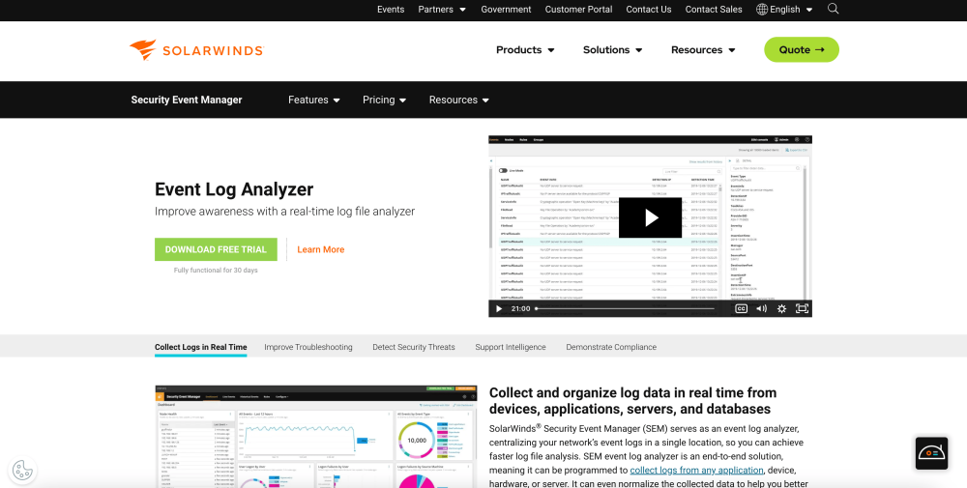The height and width of the screenshot is (488, 967).
Task: Enter video fullscreen mode
Action: pos(802,308)
